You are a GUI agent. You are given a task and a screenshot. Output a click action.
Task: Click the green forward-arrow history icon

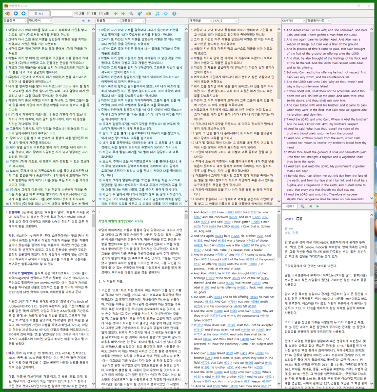(123, 14)
